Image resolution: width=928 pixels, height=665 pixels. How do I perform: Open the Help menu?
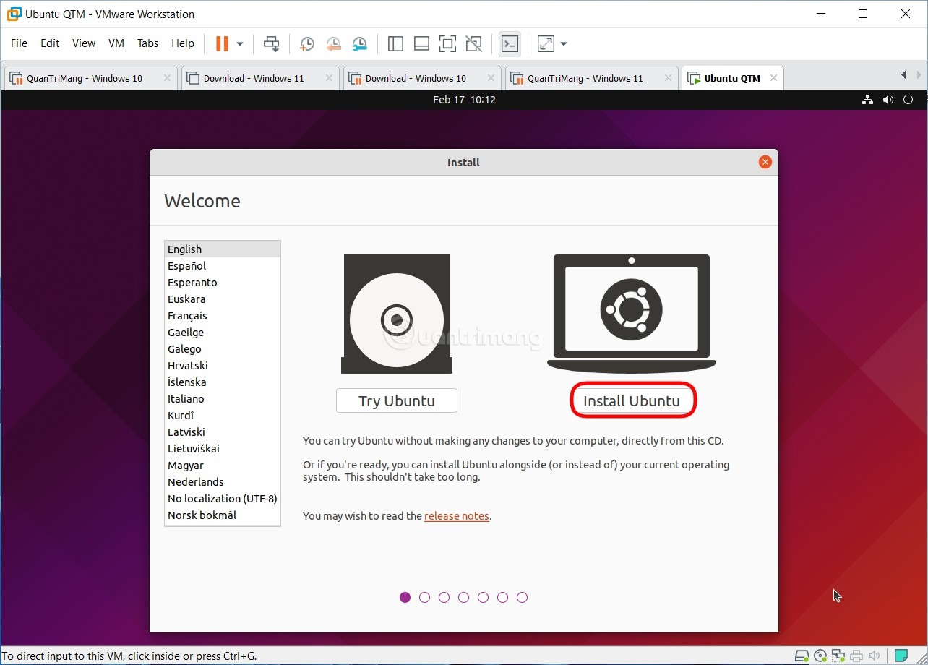click(x=183, y=43)
